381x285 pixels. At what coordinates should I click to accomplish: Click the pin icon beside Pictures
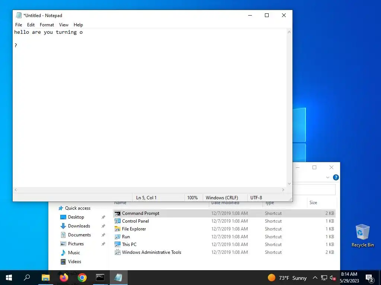[103, 244]
